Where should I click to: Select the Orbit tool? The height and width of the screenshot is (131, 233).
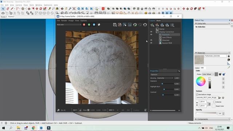coord(62,9)
